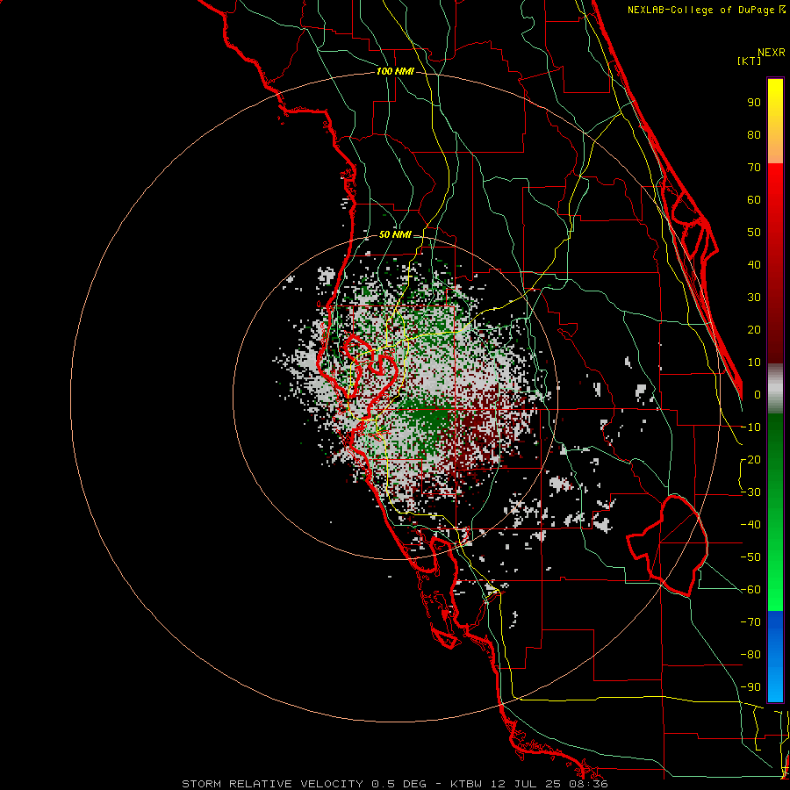The height and width of the screenshot is (790, 790).
Task: Click the NEXR label above the color scale
Action: (x=771, y=53)
